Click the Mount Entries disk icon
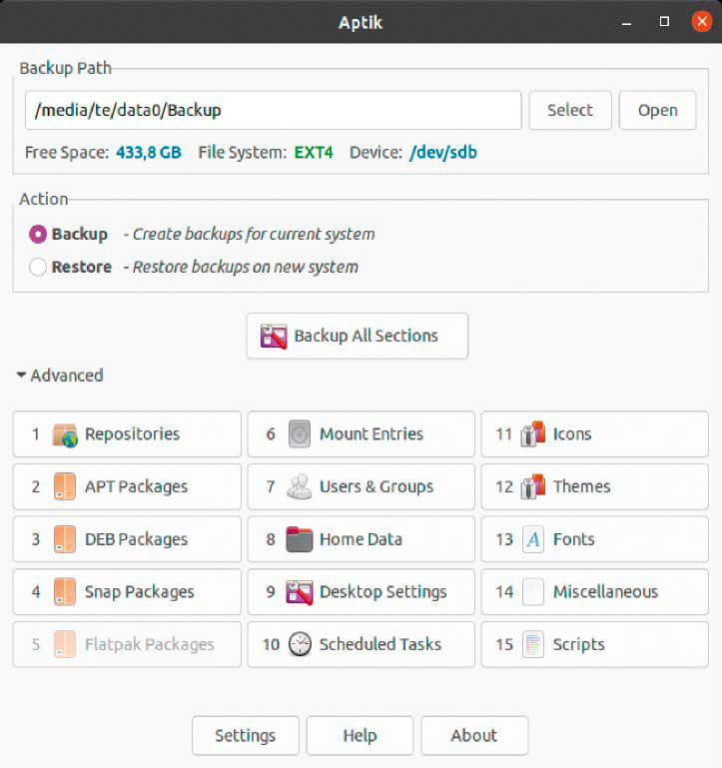 [x=300, y=434]
